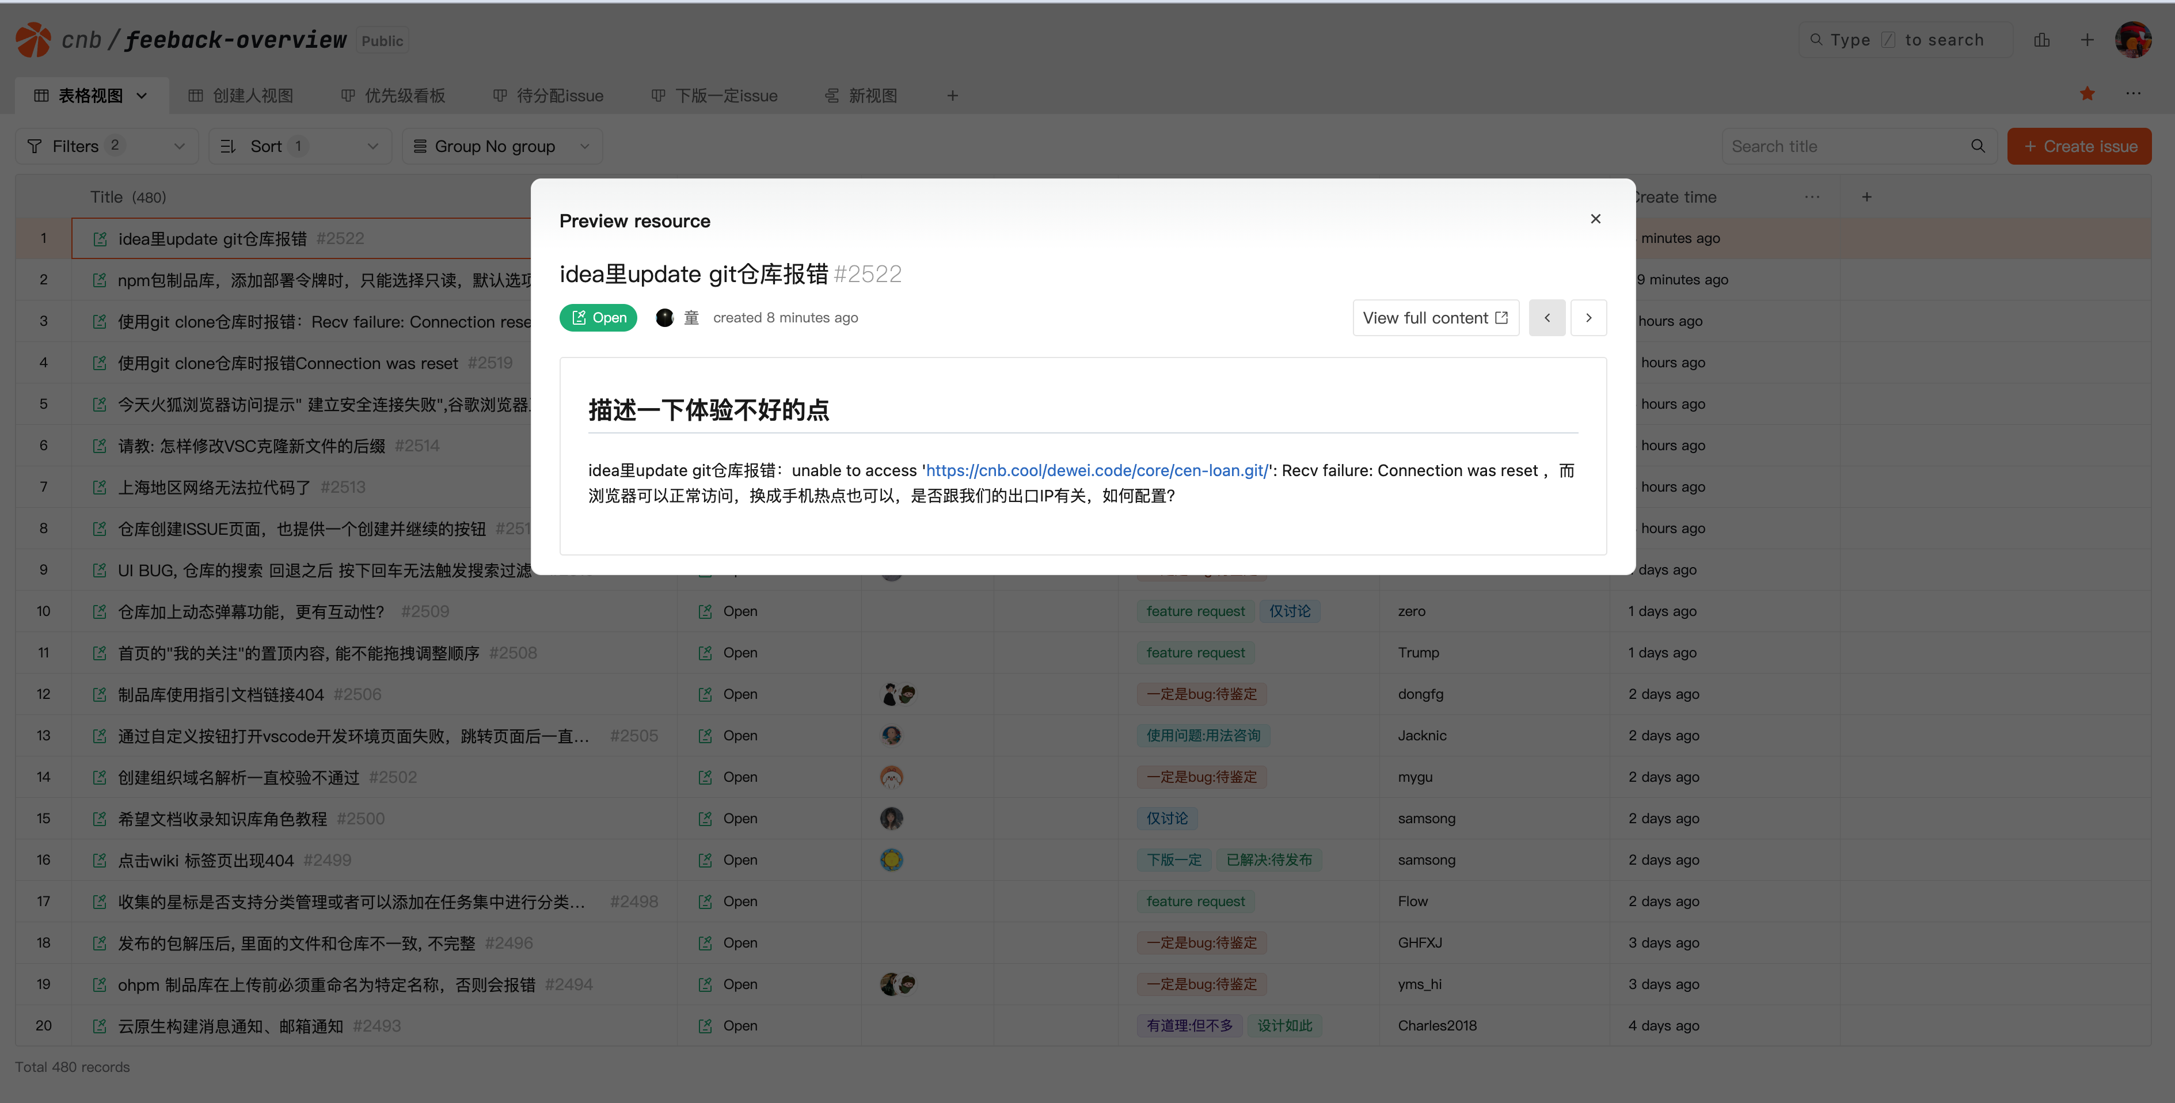
Task: Open the cen-loan.git repository link
Action: 1097,470
